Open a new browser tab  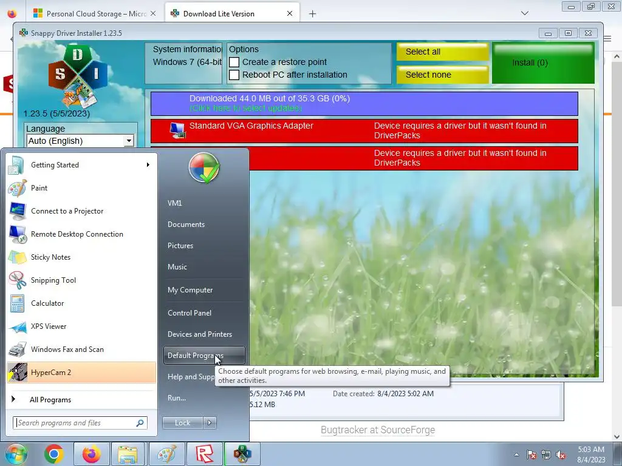pos(313,14)
